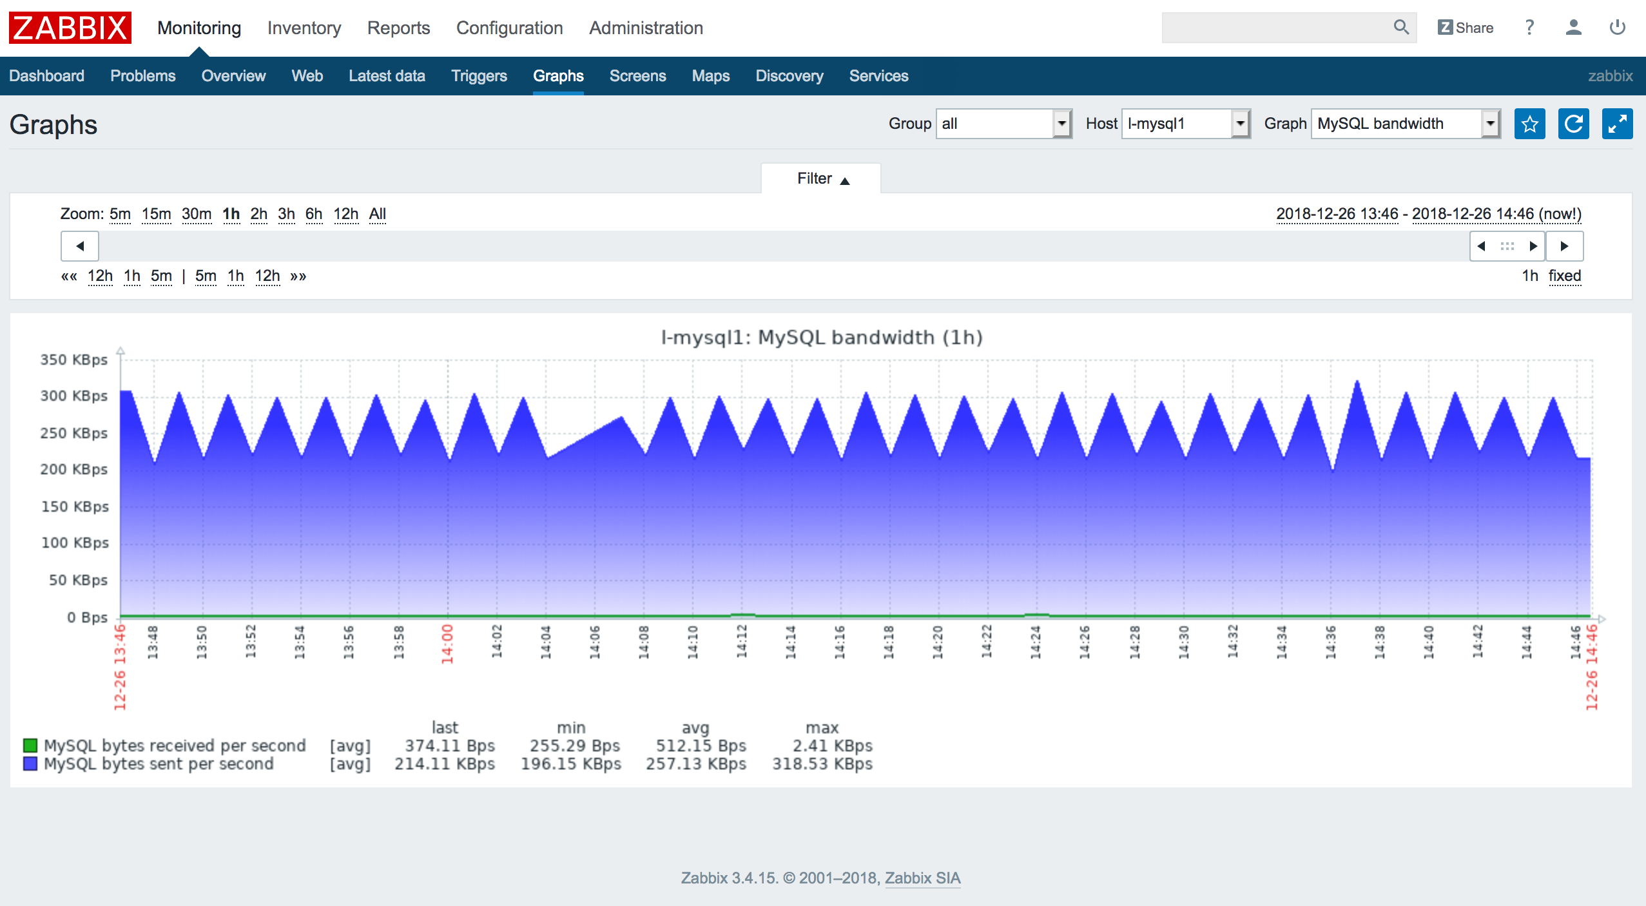Open Screens tab
The width and height of the screenshot is (1646, 906).
click(x=638, y=76)
